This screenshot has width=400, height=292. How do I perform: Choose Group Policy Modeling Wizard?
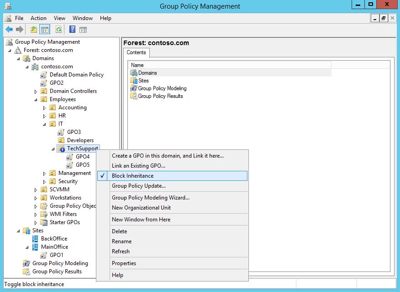coord(172,198)
